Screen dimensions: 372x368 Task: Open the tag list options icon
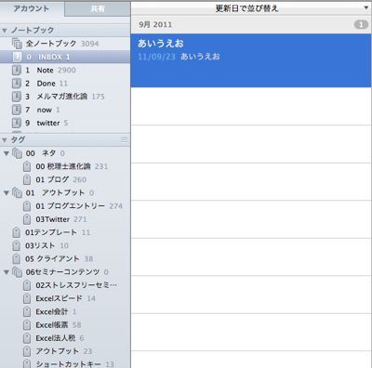[x=124, y=140]
